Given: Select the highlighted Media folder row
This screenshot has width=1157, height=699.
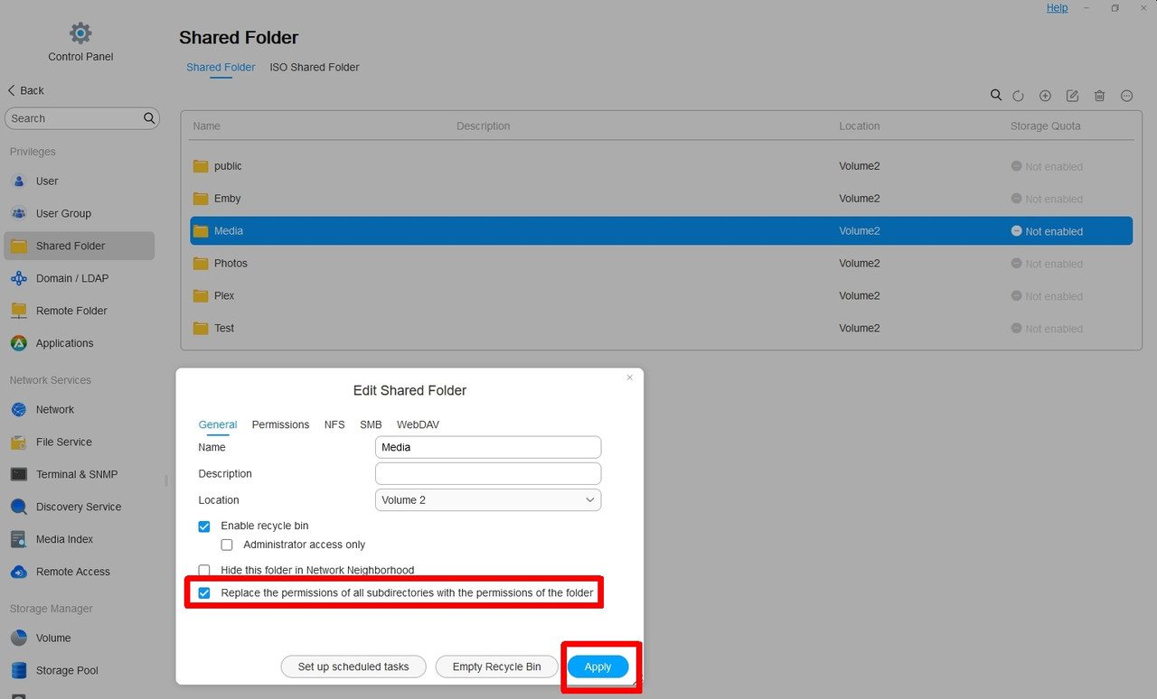Looking at the screenshot, I should (x=661, y=231).
